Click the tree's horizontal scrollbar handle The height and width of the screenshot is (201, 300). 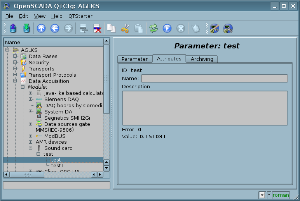[27, 175]
